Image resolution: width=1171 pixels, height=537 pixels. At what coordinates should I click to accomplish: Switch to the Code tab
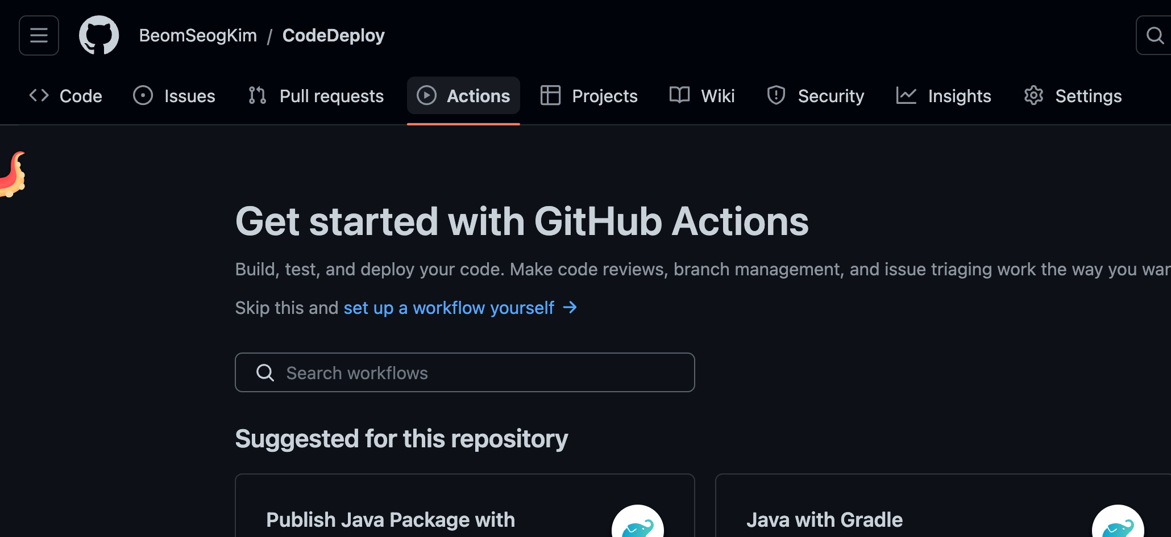pyautogui.click(x=66, y=96)
